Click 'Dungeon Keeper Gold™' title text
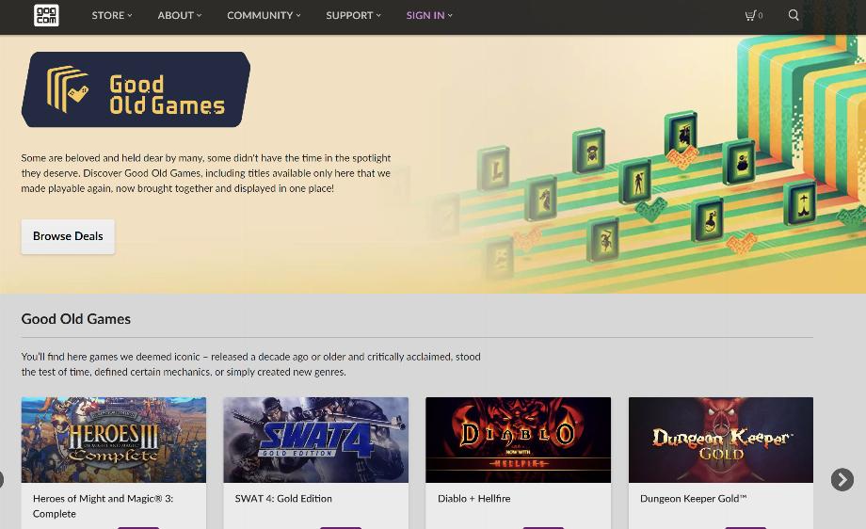 coord(693,499)
